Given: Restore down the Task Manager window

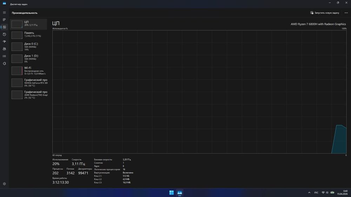Looking at the screenshot, I should pyautogui.click(x=338, y=3).
